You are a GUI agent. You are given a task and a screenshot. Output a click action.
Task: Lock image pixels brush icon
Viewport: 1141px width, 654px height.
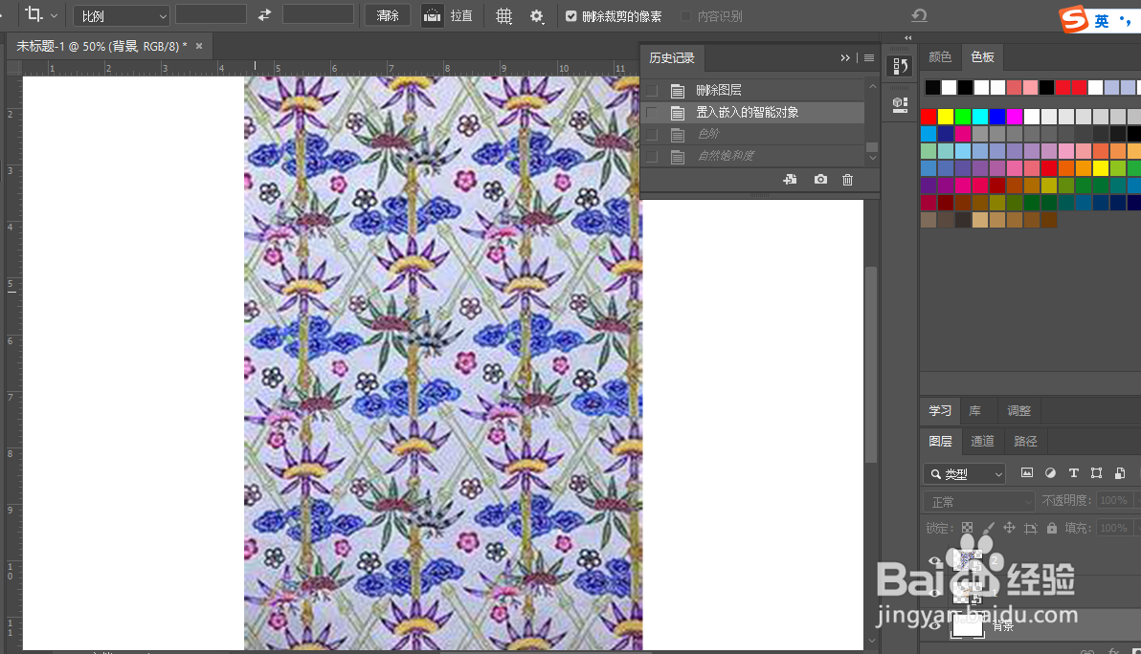(988, 529)
